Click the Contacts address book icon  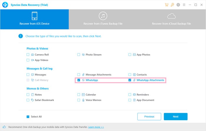[x=134, y=75]
